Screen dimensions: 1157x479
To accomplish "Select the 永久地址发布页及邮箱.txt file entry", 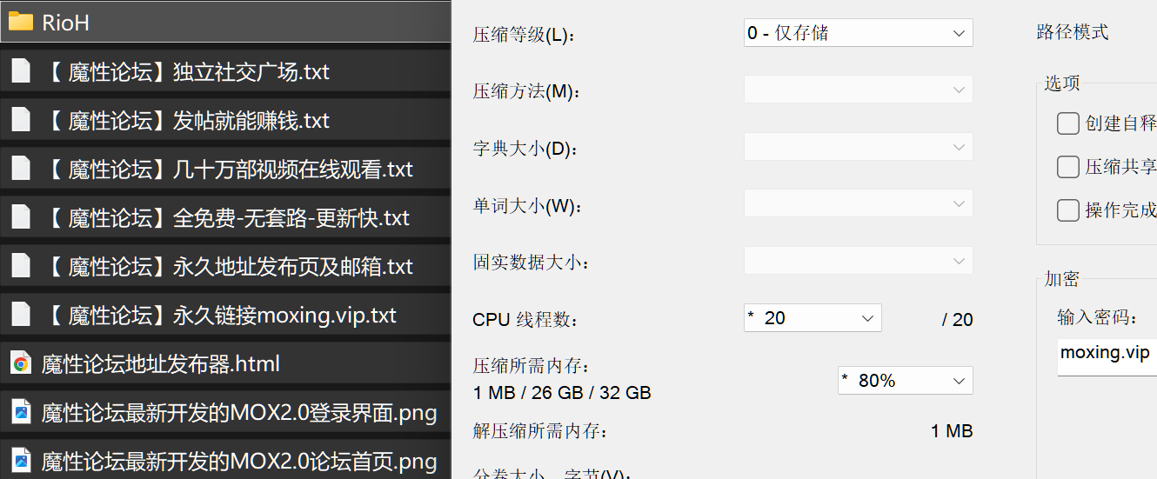I will 225,266.
